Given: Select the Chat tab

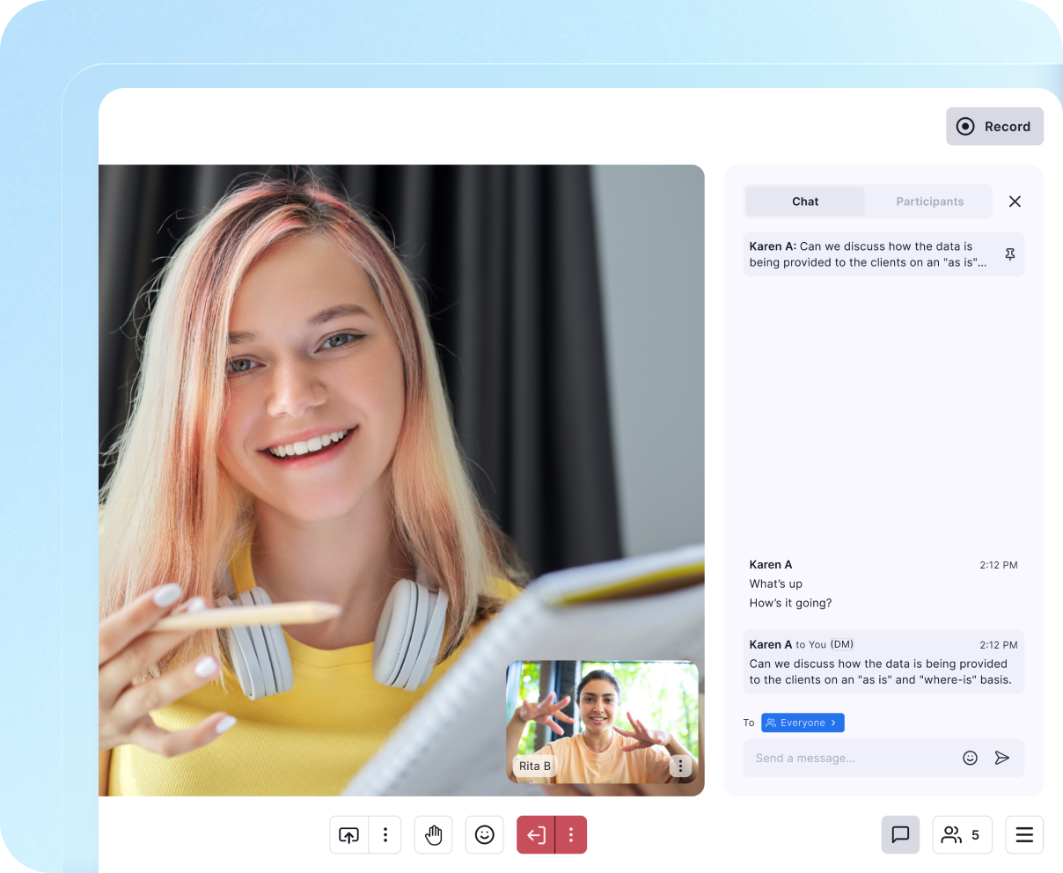Looking at the screenshot, I should point(804,202).
